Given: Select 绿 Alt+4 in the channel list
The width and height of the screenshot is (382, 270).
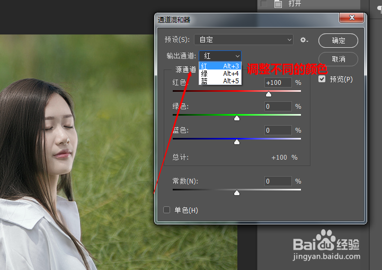Looking at the screenshot, I should (x=220, y=73).
